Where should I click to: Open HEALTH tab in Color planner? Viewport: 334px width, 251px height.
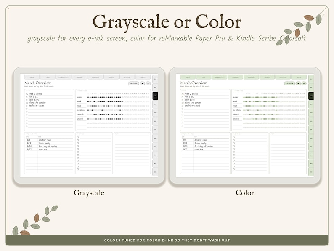(x=267, y=77)
